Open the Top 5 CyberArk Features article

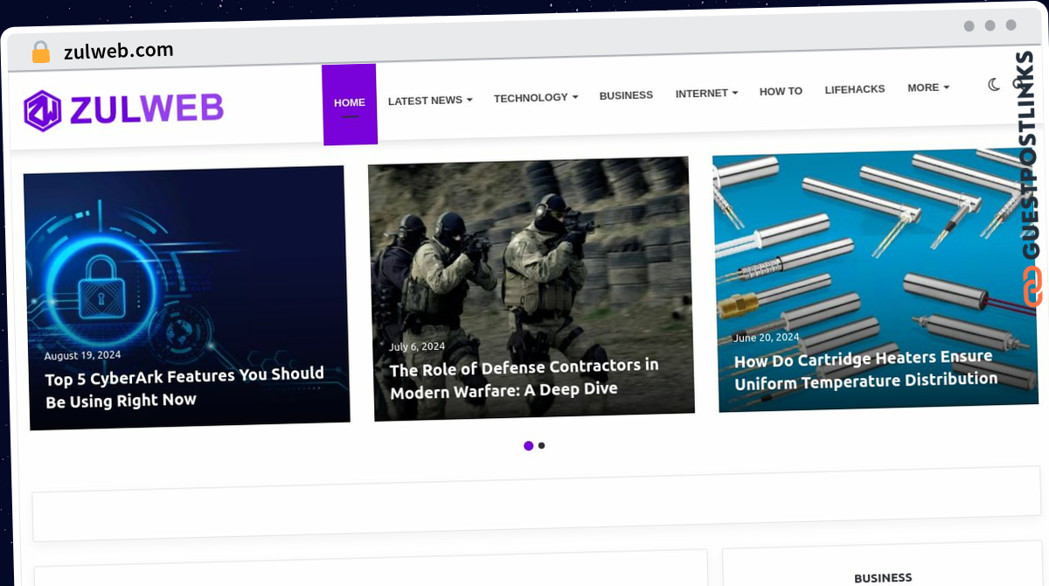tap(184, 387)
